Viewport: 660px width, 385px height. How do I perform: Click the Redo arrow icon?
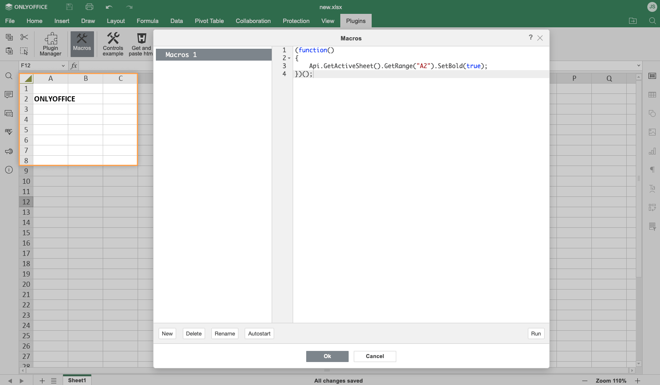129,7
